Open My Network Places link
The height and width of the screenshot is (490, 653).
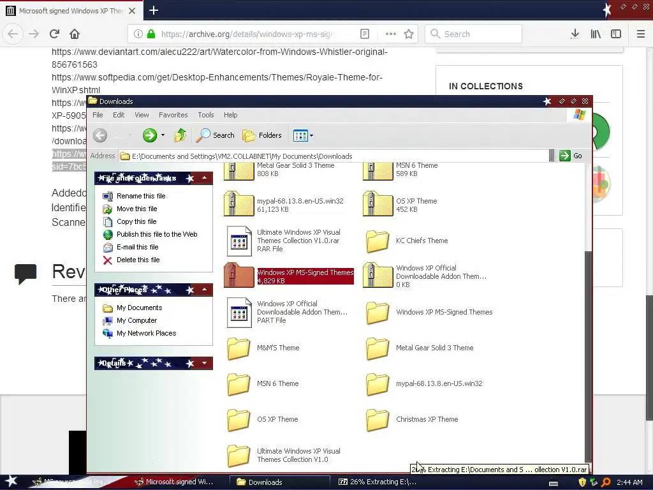point(146,333)
